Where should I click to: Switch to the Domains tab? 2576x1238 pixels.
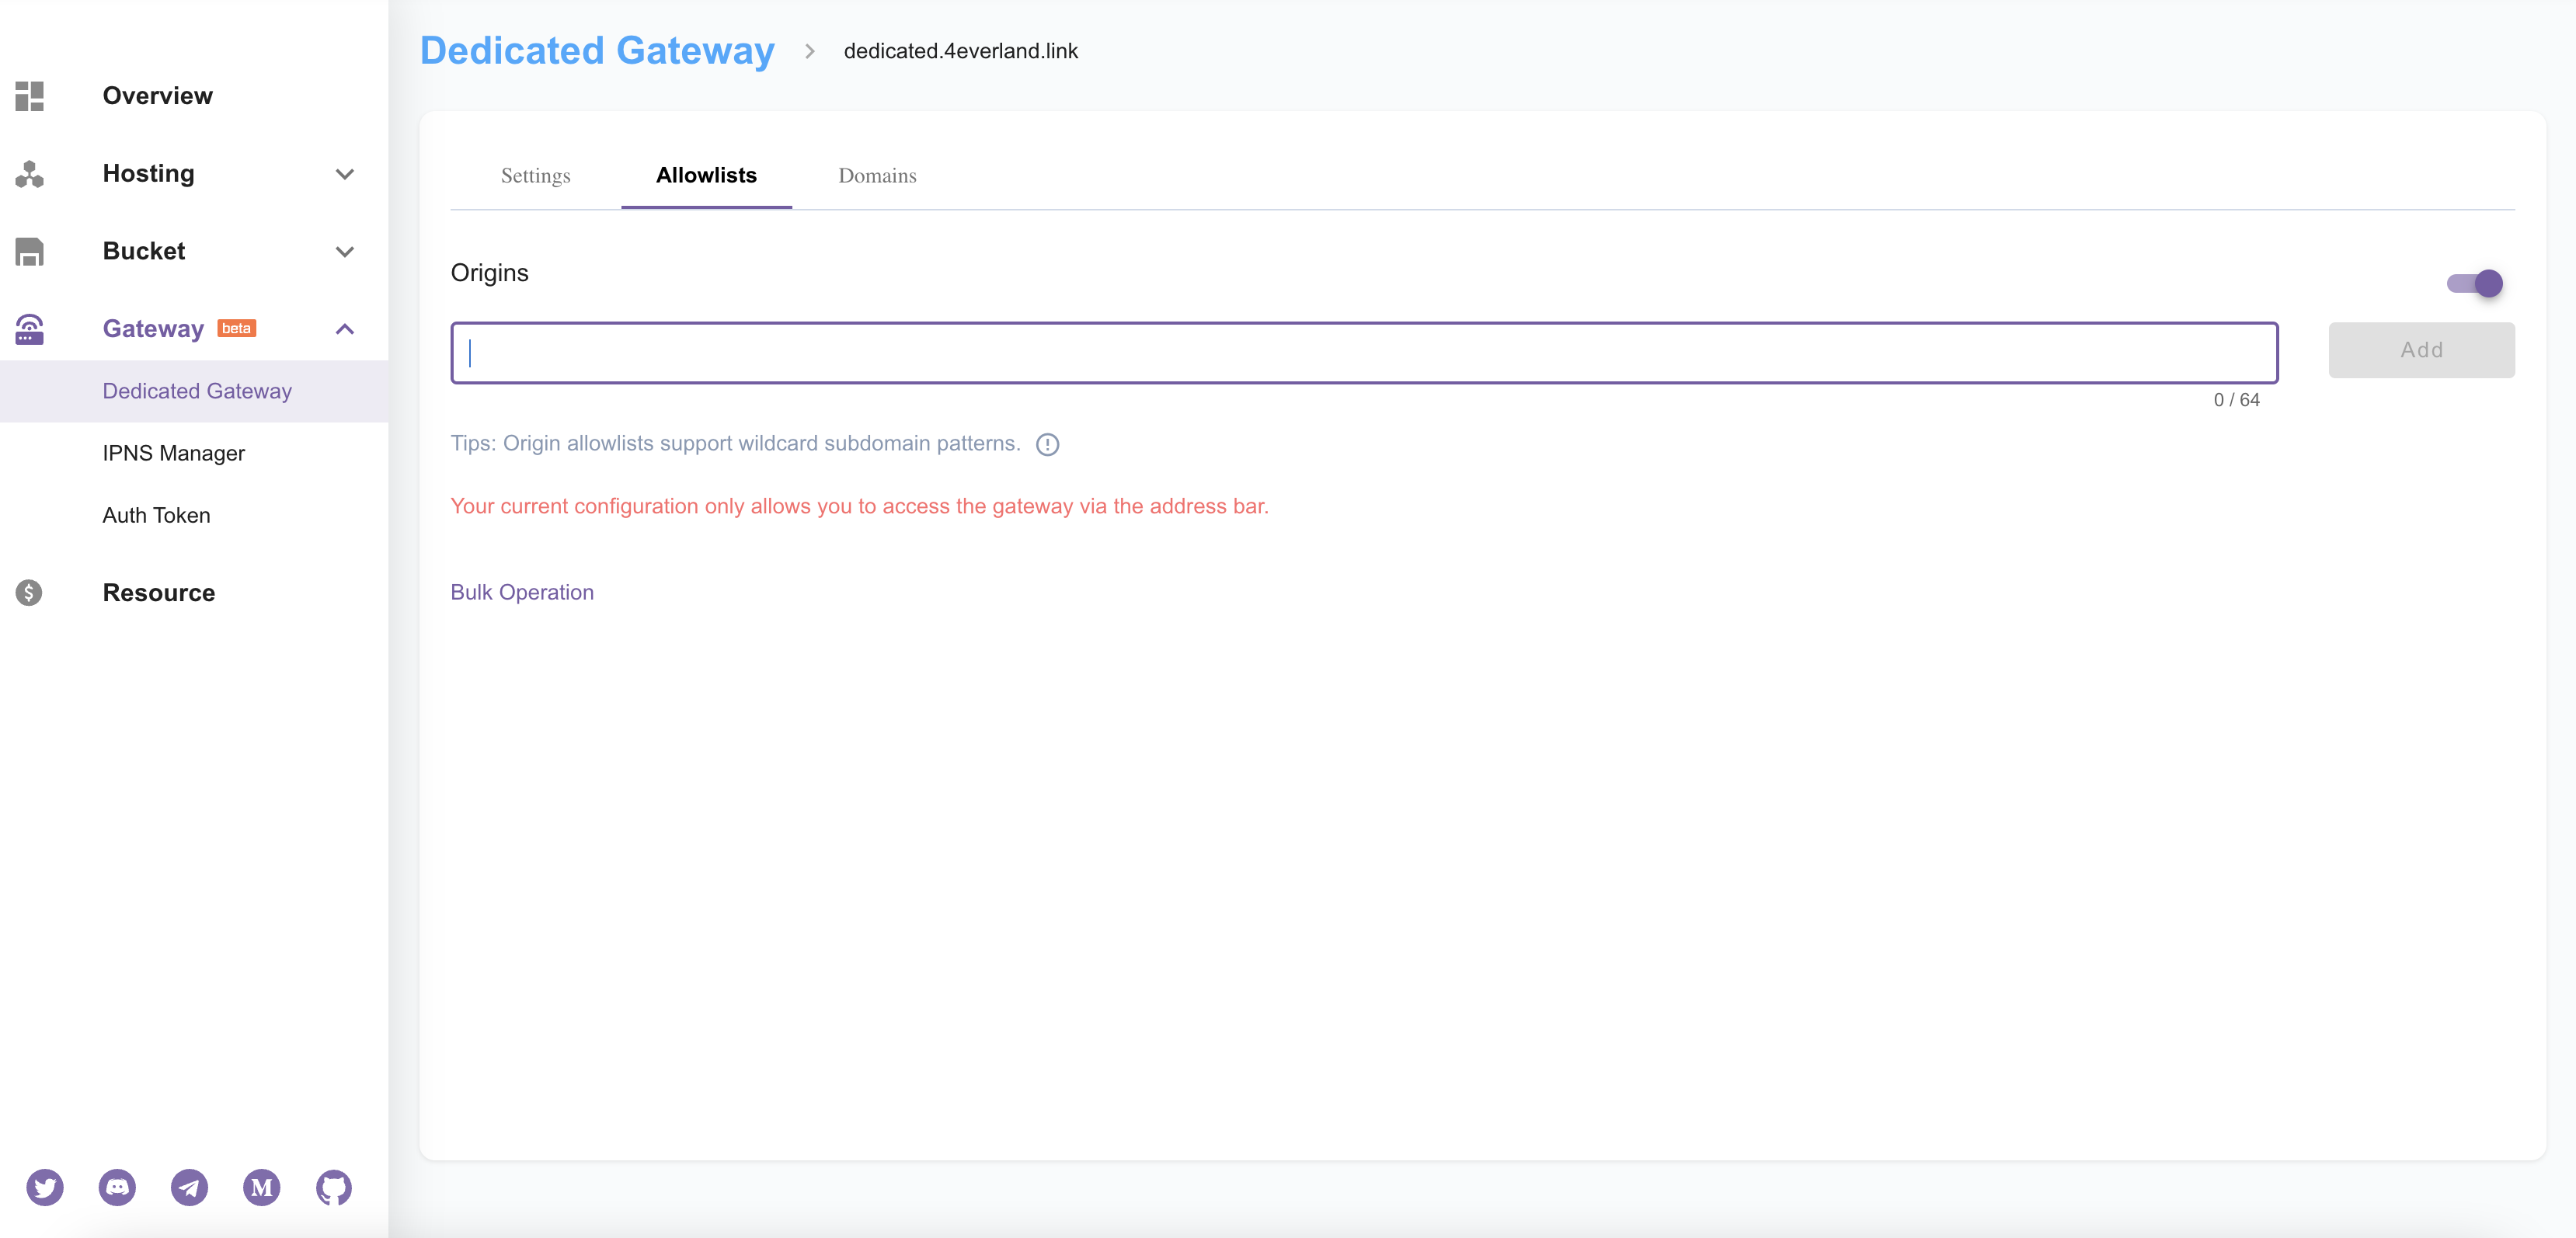[x=877, y=176]
